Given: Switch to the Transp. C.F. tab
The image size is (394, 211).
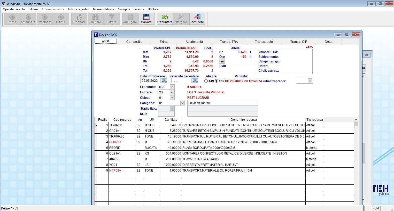Looking at the screenshot, I should pyautogui.click(x=299, y=42).
